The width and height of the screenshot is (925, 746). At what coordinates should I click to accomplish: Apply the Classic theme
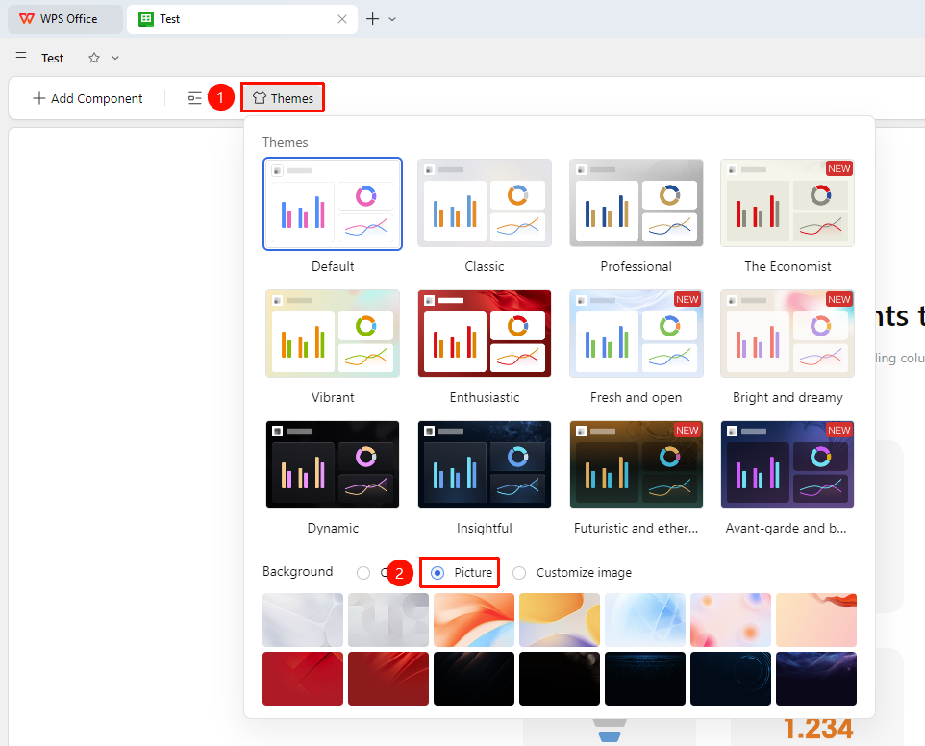coord(485,203)
